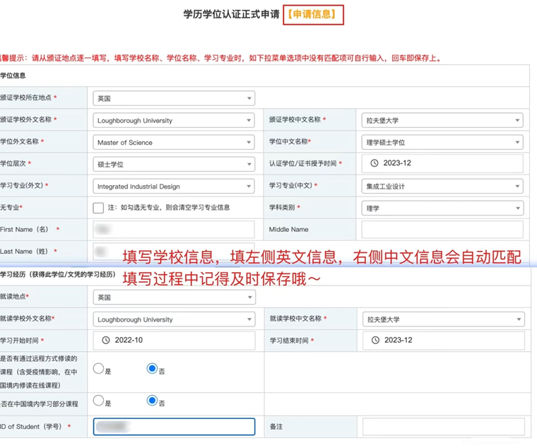Open the 学位层次 dropdown 硕士学位
The width and height of the screenshot is (537, 448).
(x=174, y=164)
